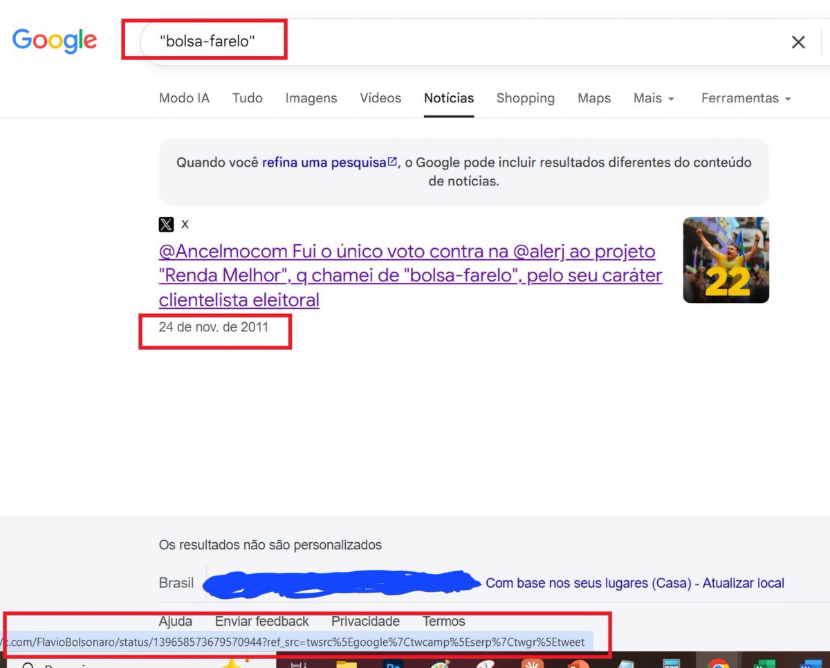The height and width of the screenshot is (668, 830).
Task: Switch to the Modo IA tab
Action: point(184,98)
